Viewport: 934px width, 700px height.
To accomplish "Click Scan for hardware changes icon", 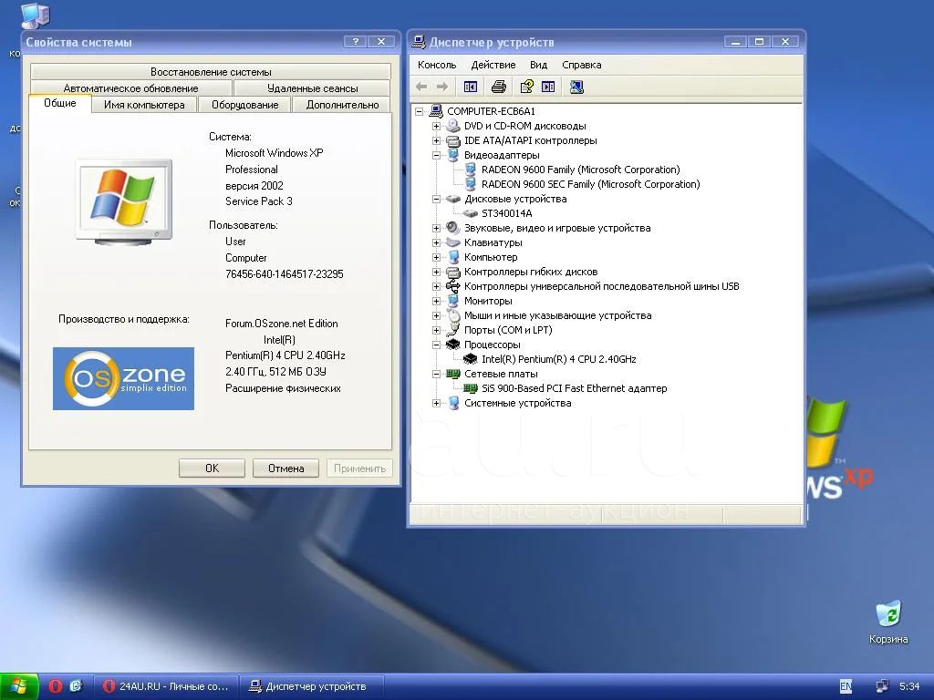I will [576, 87].
